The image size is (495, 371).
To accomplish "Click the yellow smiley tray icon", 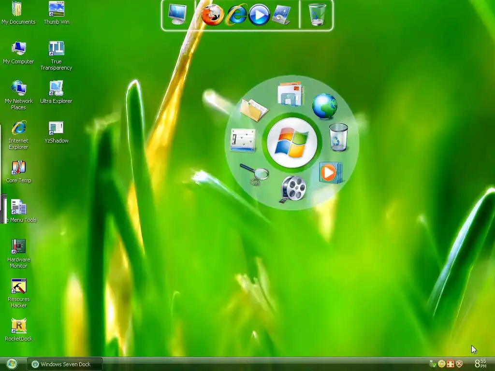I will tap(442, 364).
